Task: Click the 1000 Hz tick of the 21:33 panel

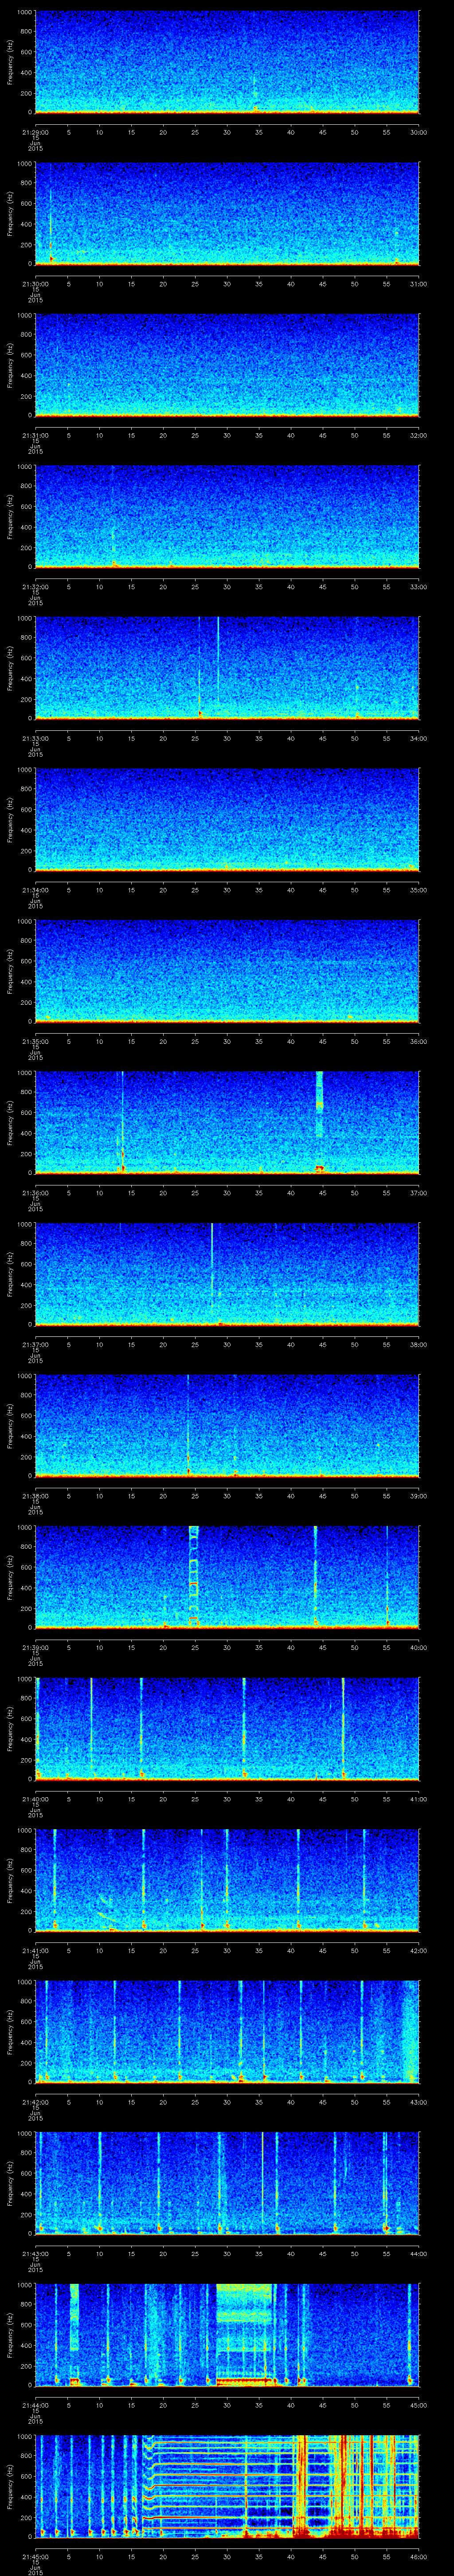Action: pos(24,618)
